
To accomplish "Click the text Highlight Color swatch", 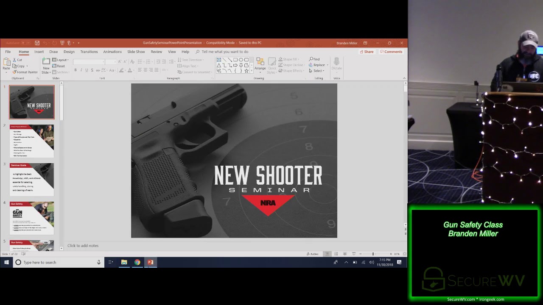I will 121,70.
